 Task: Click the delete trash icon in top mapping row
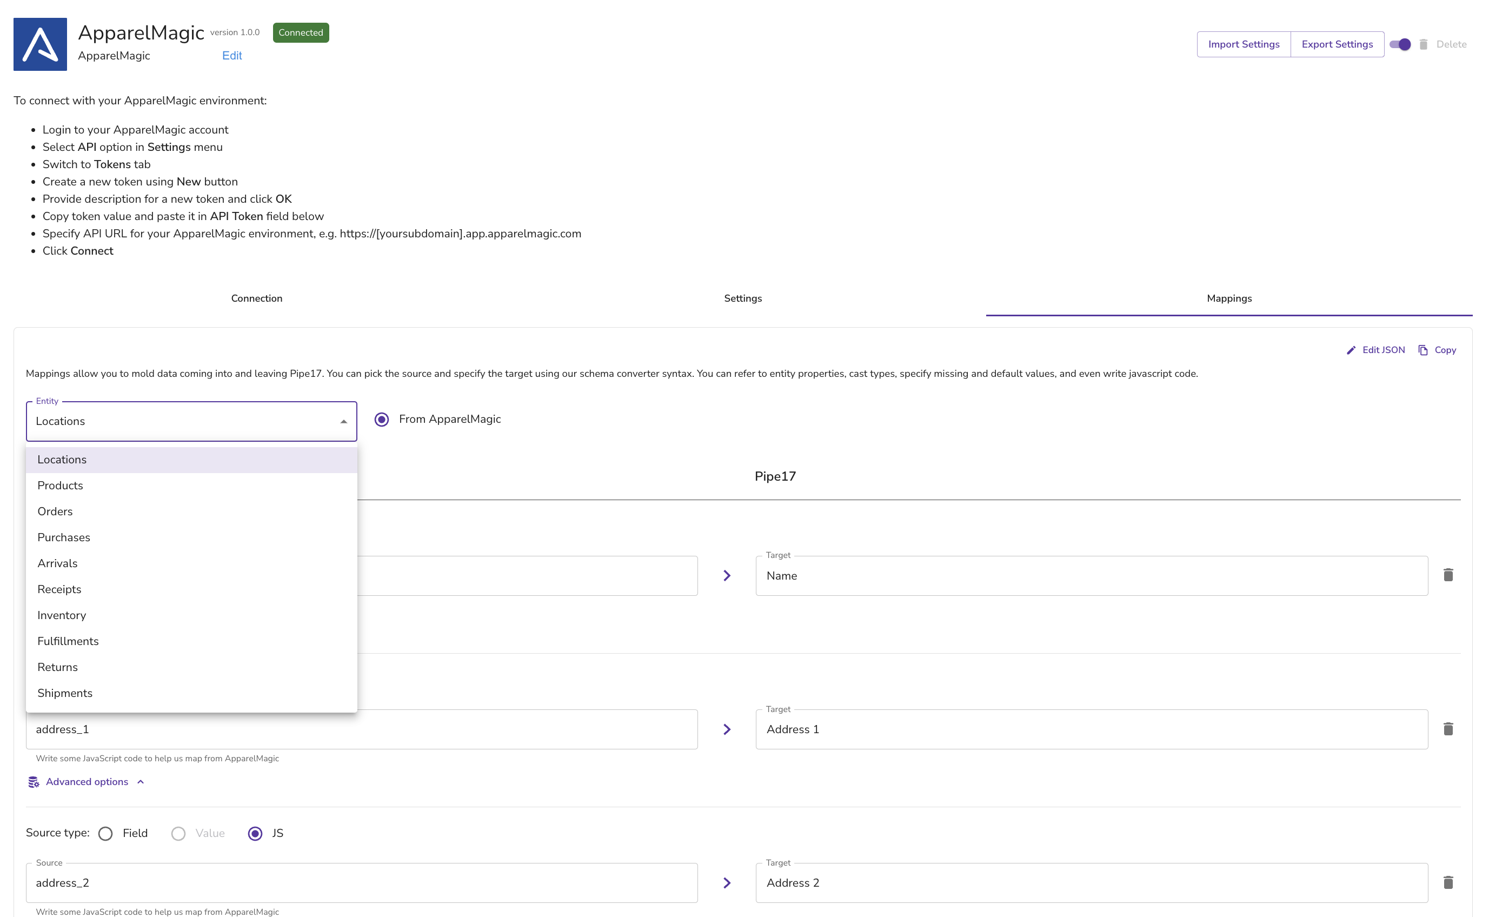1448,574
